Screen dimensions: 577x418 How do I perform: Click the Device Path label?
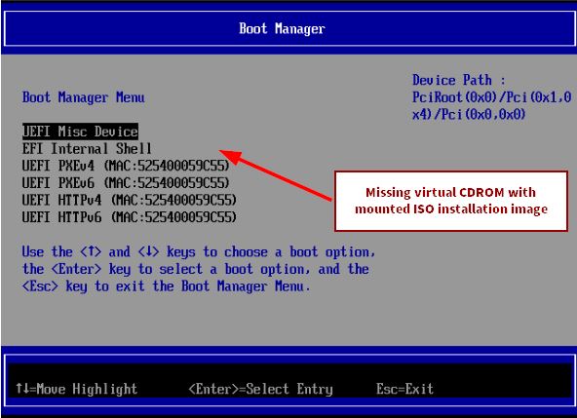(459, 80)
